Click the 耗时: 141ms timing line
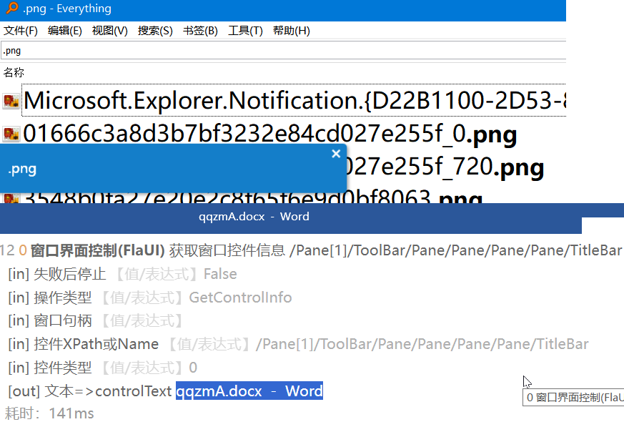624x422 pixels. [x=49, y=413]
